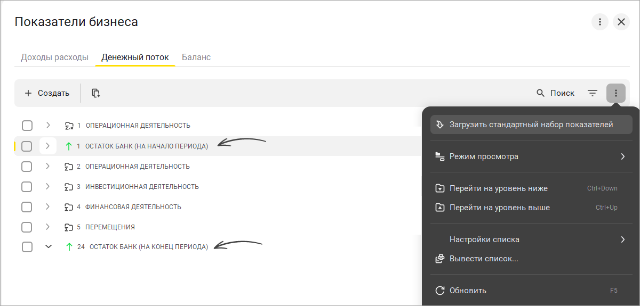This screenshot has width=640, height=306.
Task: Tick checkbox next to ФИНАНСОВАЯ ДЕЯТЕЛЬНОСТЬ
Action: click(x=27, y=207)
